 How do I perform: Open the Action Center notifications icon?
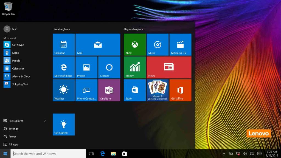252,154
